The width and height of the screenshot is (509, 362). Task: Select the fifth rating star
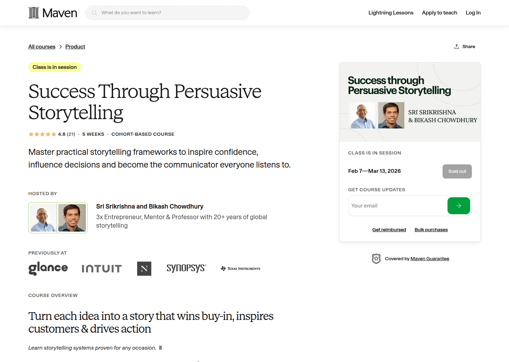53,134
